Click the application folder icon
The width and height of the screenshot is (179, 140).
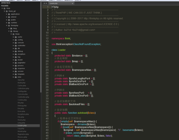coord(9,14)
